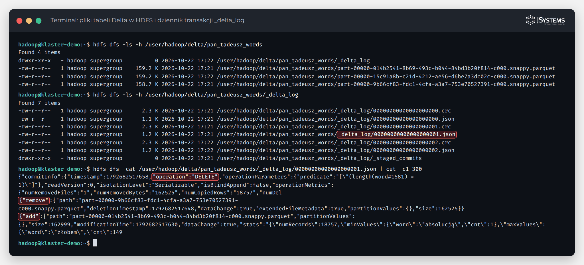Screen dimensions: 584x265
Task: Click the "cnt":149 value
Action: (104, 232)
